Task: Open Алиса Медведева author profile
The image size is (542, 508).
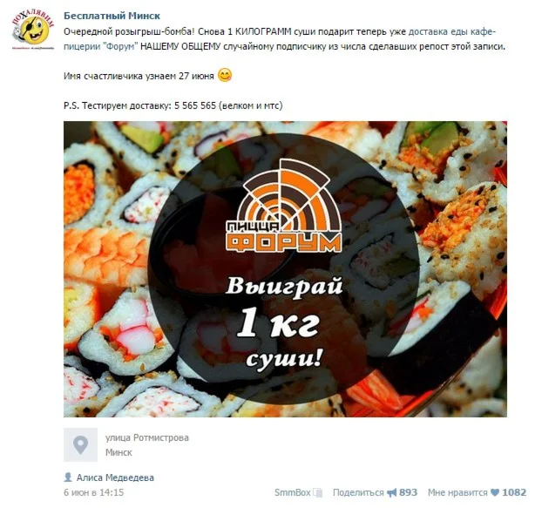Action: click(115, 478)
